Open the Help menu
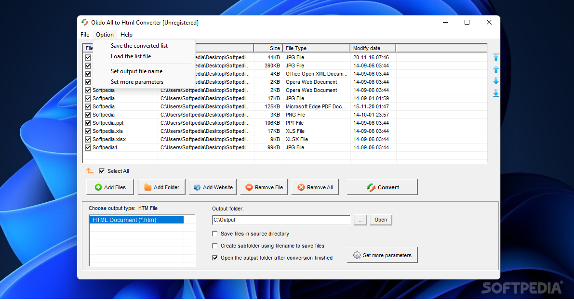This screenshot has width=574, height=301. click(x=126, y=34)
